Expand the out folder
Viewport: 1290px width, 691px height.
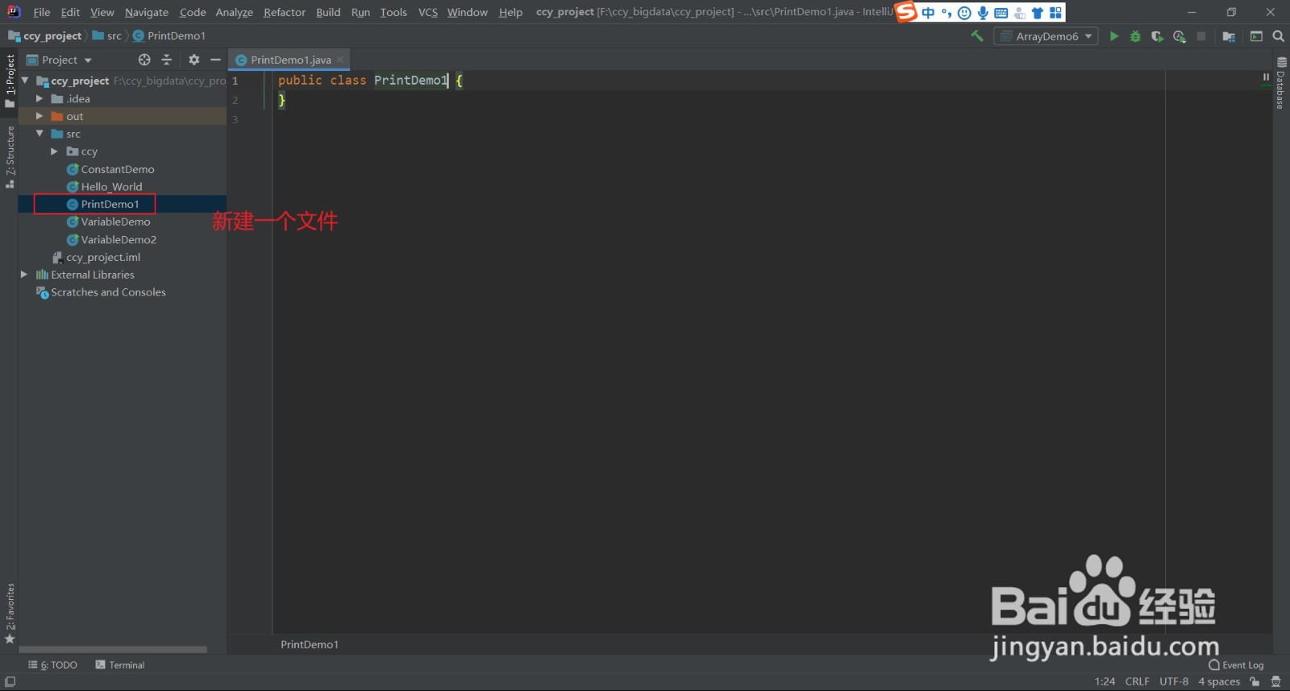coord(40,116)
